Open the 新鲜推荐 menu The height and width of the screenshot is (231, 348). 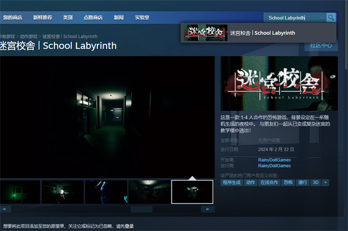(x=42, y=17)
